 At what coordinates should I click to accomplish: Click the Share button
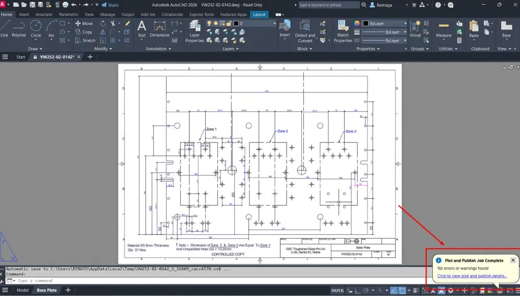[x=110, y=5]
